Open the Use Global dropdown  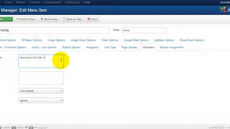coord(41,91)
